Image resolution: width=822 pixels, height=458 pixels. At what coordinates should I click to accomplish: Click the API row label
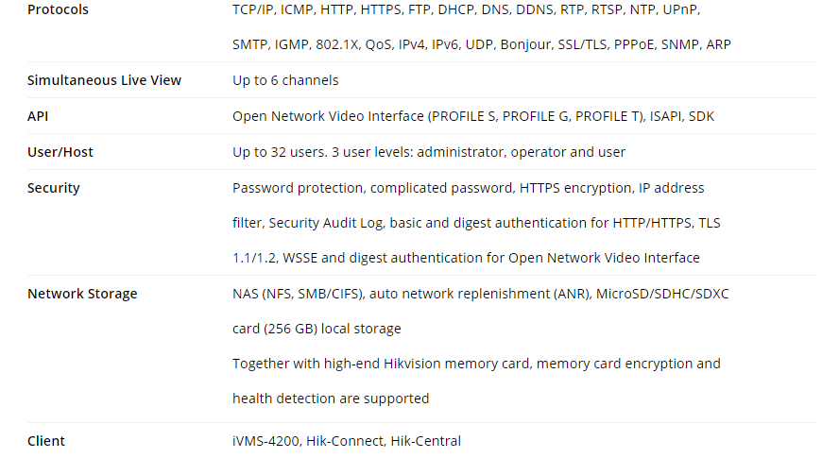click(x=37, y=116)
